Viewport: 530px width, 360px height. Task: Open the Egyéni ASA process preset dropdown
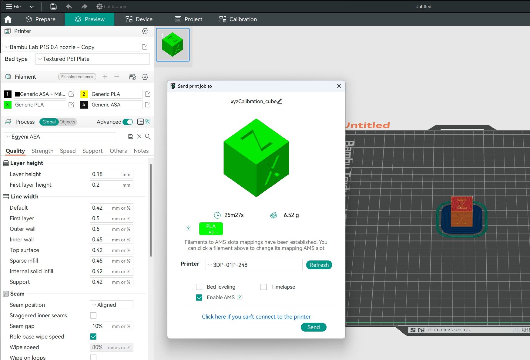pos(60,137)
